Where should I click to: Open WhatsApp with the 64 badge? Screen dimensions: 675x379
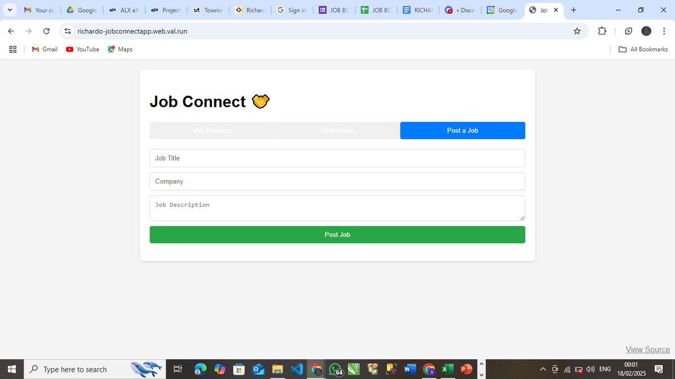click(336, 369)
